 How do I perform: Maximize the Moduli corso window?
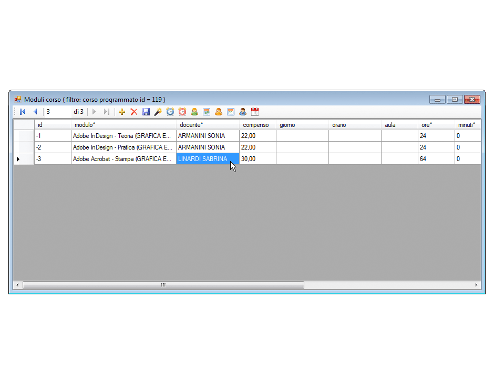pyautogui.click(x=455, y=99)
